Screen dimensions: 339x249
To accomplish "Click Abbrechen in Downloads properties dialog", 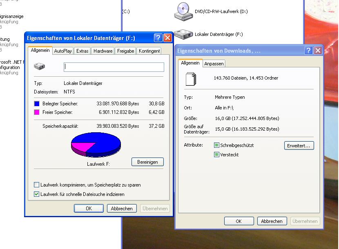I will click(272, 221).
